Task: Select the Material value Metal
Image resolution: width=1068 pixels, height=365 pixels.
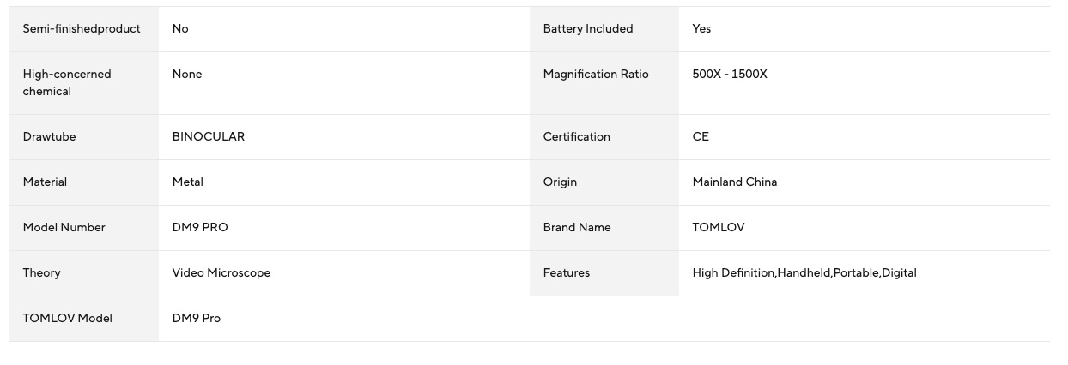Action: [x=188, y=182]
